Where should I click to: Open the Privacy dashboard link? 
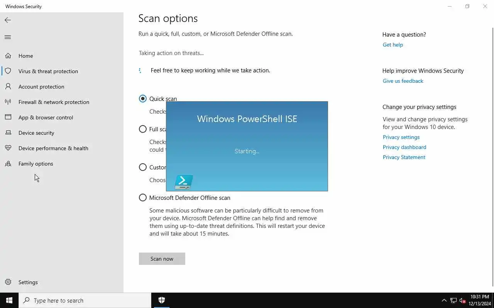pyautogui.click(x=404, y=147)
